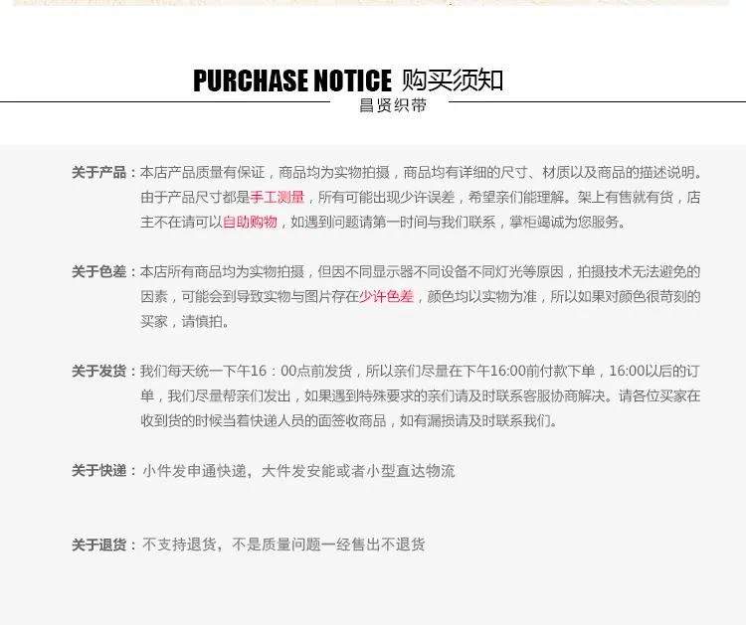Click the 购买须知 heading text

(453, 79)
